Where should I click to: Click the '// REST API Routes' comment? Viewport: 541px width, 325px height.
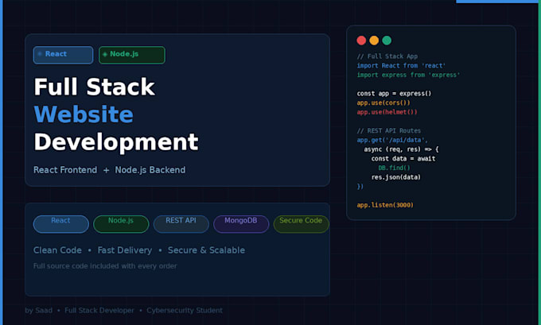click(389, 130)
